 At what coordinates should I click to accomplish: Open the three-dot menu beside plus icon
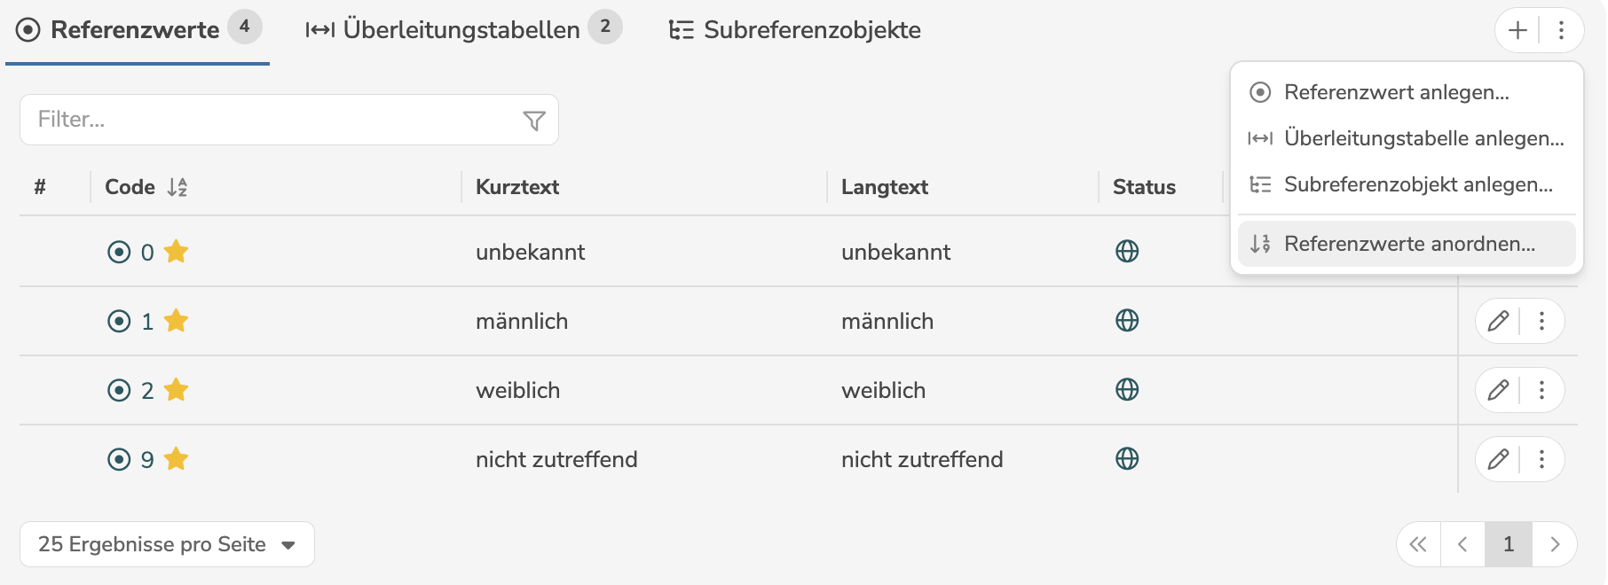[x=1561, y=30]
